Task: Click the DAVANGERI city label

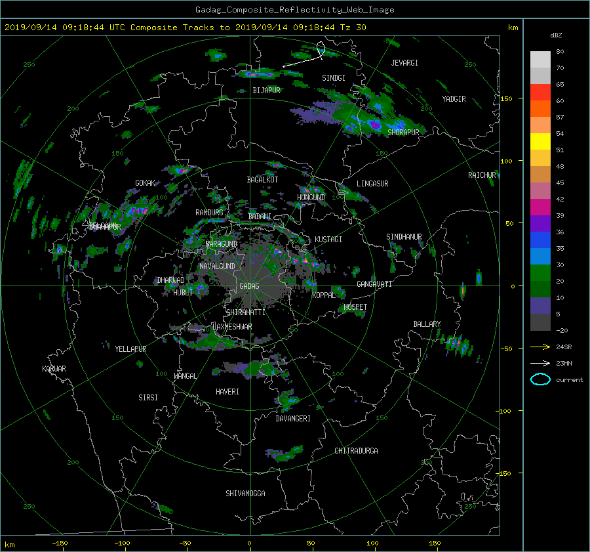Action: tap(293, 419)
